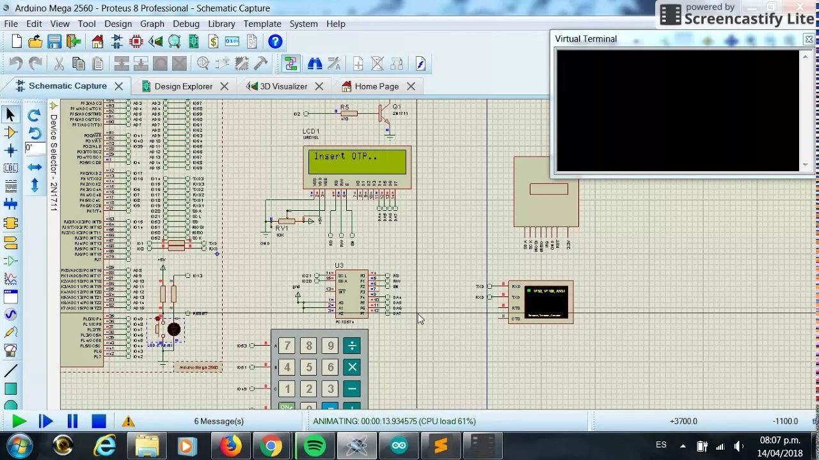The image size is (819, 460).
Task: Click the binoculars Search and Tag icon
Action: click(x=315, y=64)
